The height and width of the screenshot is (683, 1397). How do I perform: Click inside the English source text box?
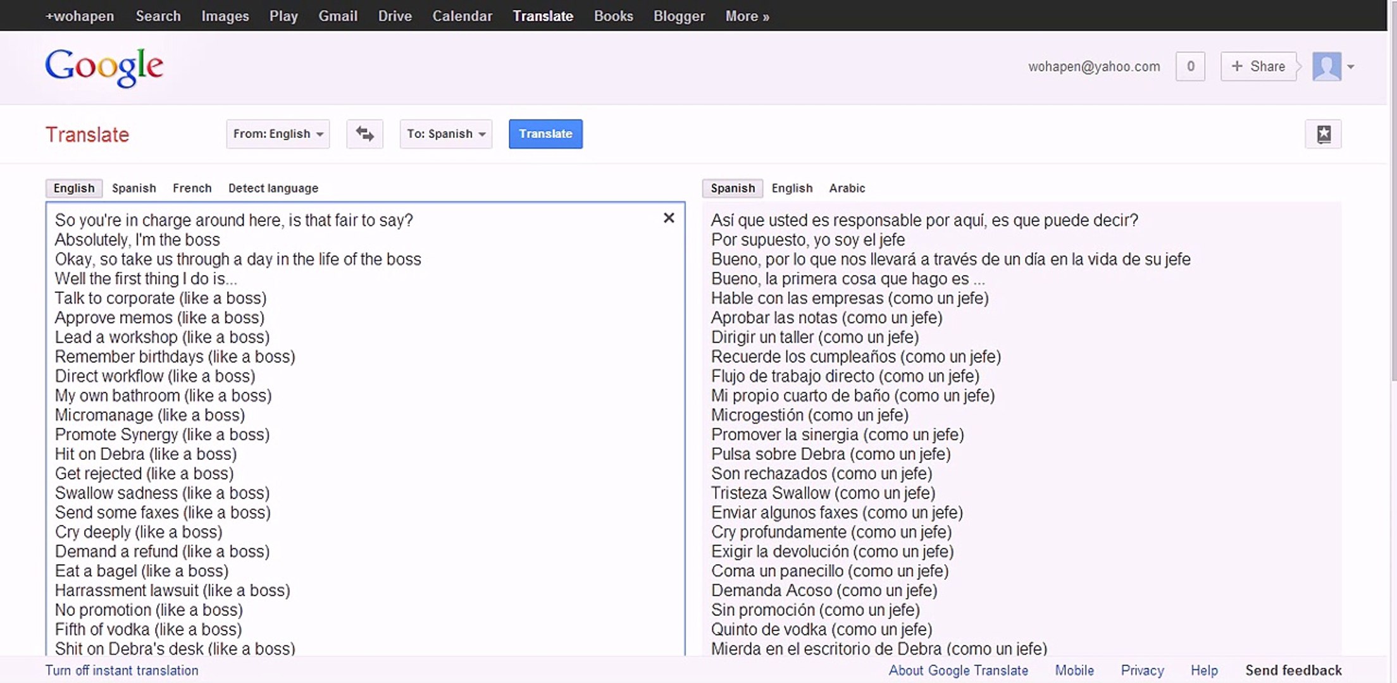366,429
